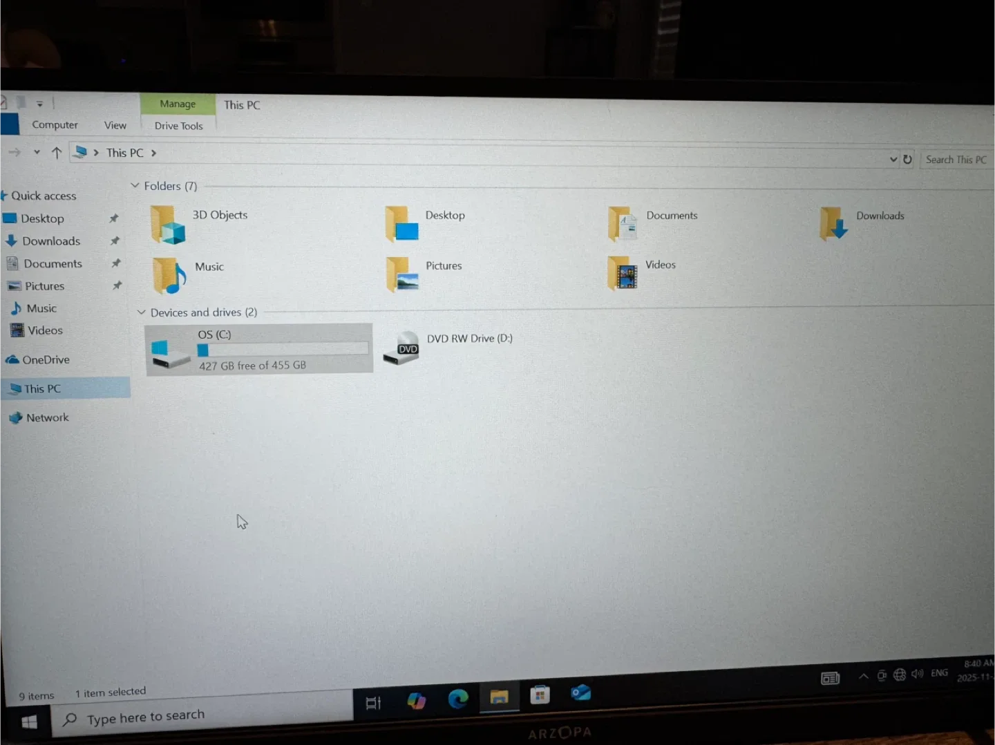Pin indicator on Documents in Quick access

[x=116, y=263]
